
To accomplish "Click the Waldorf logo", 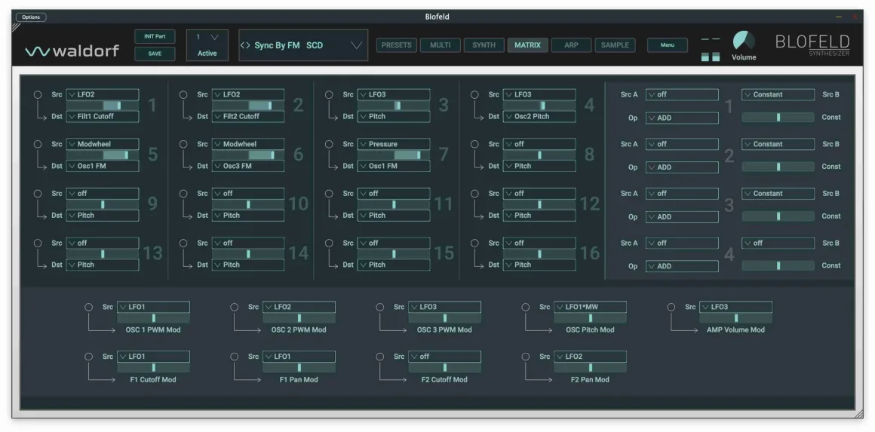I will pyautogui.click(x=72, y=51).
